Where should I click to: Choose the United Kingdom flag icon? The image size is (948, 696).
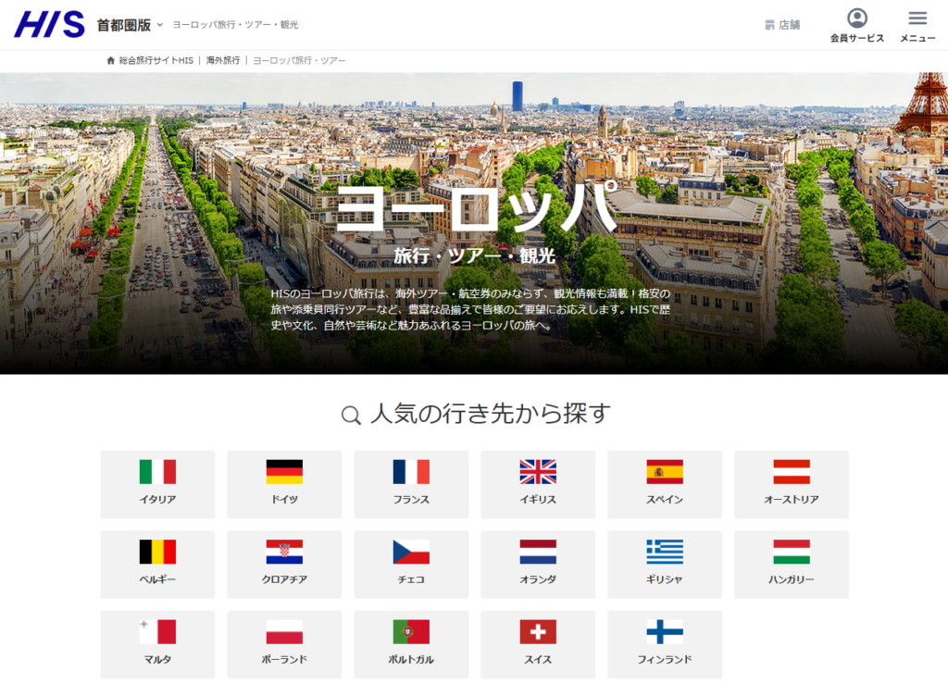pos(538,472)
